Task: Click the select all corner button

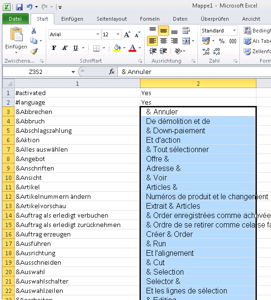Action: [x=8, y=83]
